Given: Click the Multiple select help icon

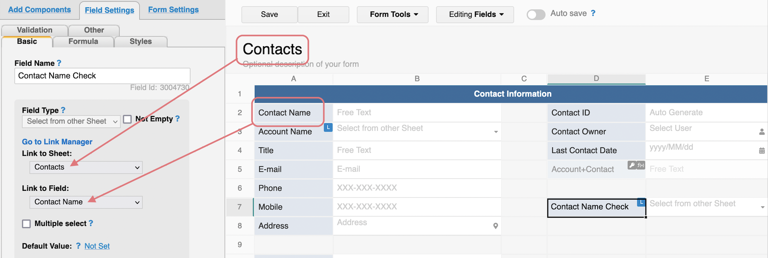Looking at the screenshot, I should [91, 223].
